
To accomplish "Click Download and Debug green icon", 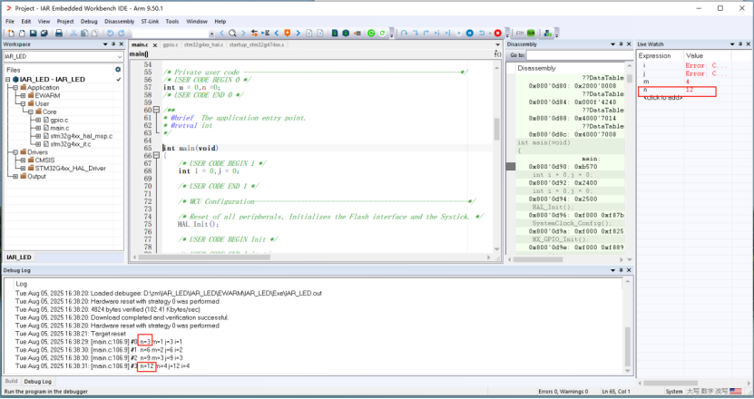I will click(x=371, y=34).
